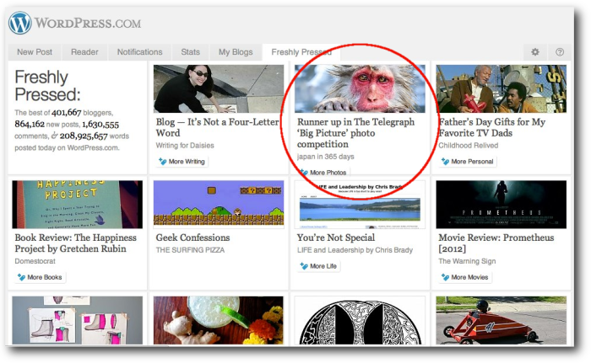The image size is (591, 363).
Task: Open the Mario game screenshot thumbnail
Action: click(x=218, y=204)
